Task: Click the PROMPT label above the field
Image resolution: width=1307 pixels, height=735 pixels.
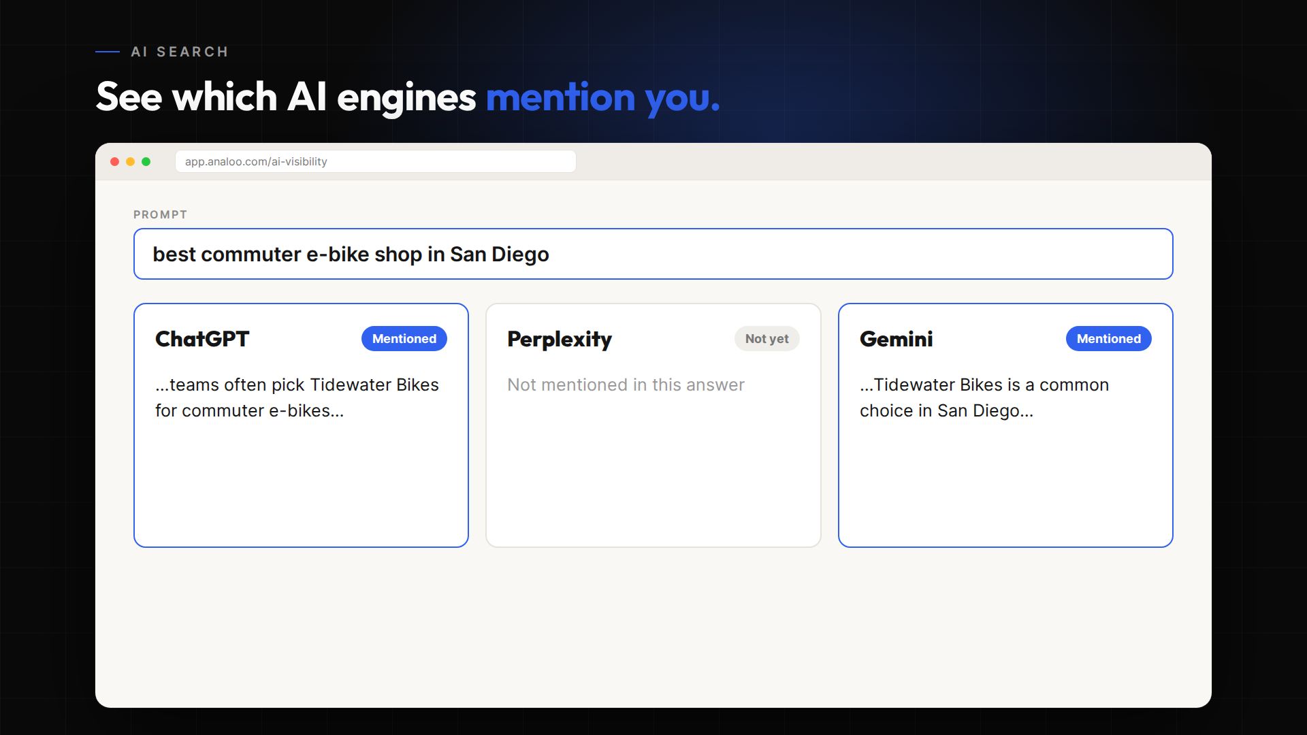Action: tap(160, 214)
